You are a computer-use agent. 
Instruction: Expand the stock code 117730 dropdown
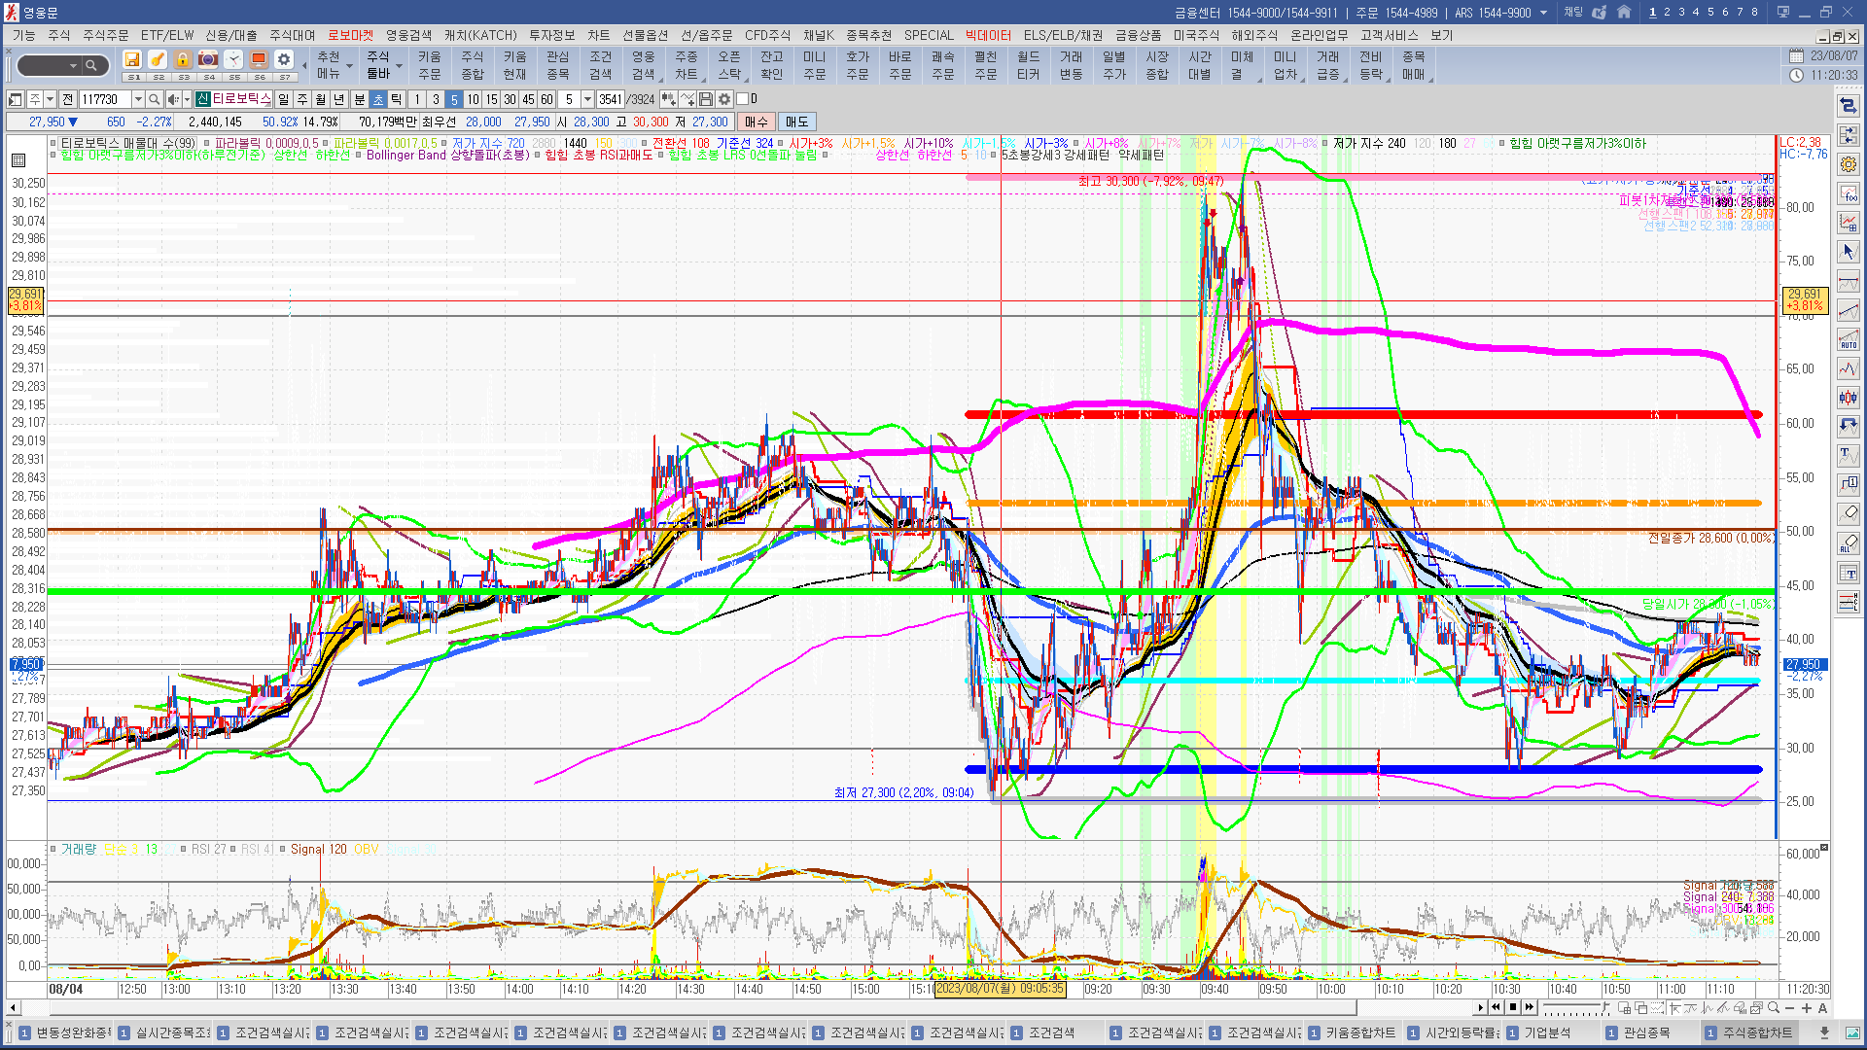(138, 99)
